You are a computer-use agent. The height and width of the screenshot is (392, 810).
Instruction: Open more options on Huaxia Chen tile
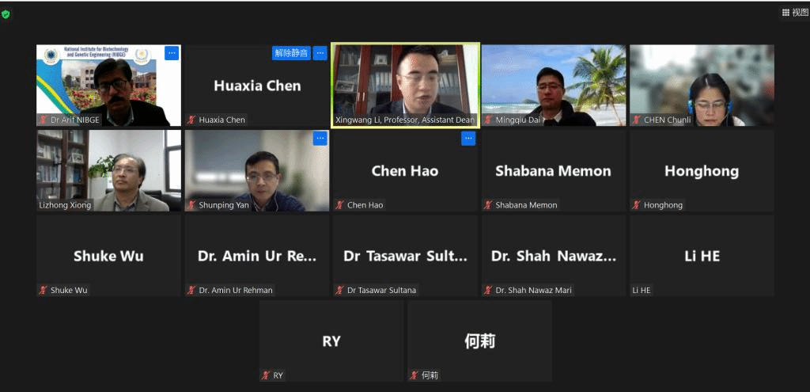click(320, 53)
